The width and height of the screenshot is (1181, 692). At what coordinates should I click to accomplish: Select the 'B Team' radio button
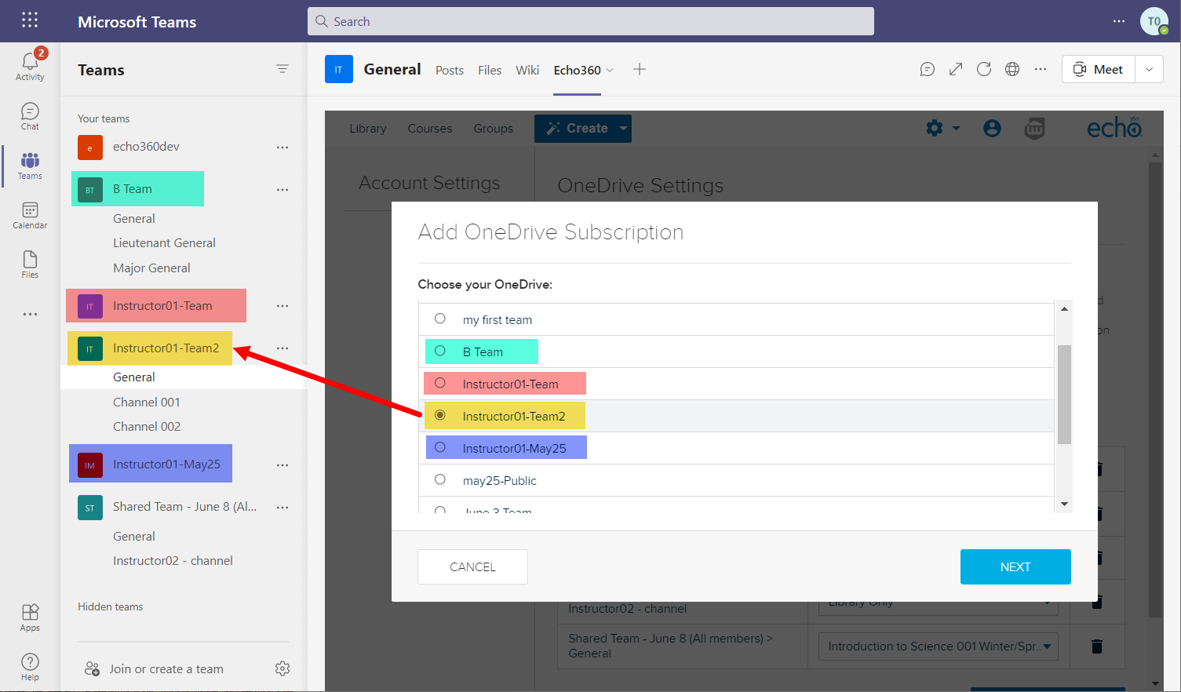coord(440,351)
